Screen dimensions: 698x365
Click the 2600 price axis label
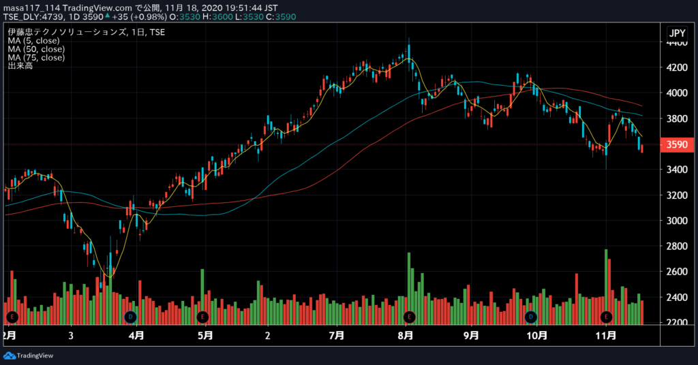(x=677, y=272)
